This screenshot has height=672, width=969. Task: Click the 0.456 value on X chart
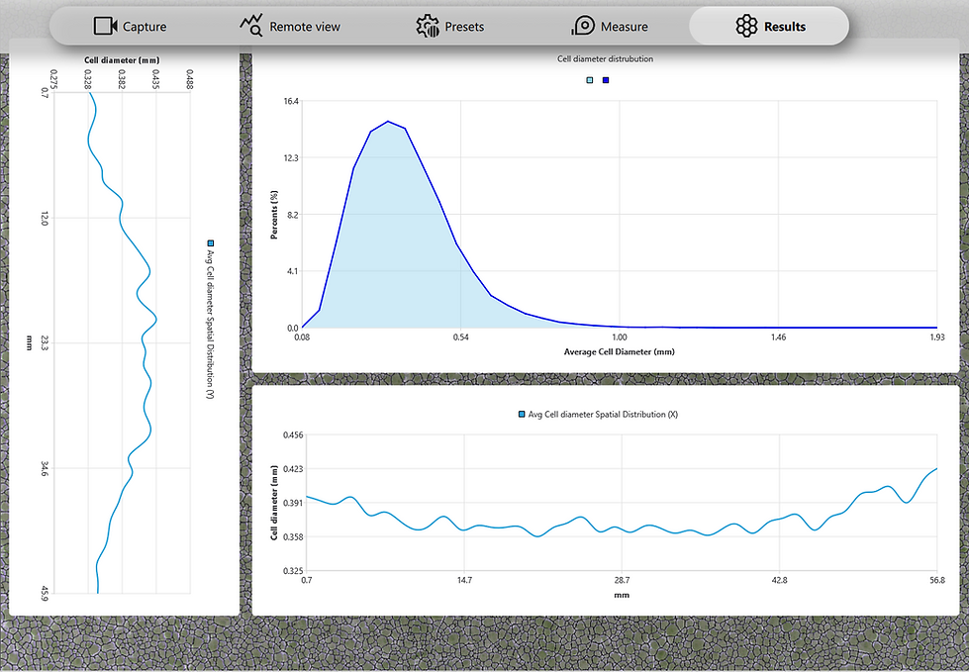click(x=293, y=434)
